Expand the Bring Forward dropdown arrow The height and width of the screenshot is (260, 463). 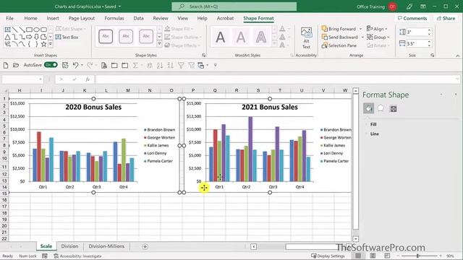coord(360,29)
